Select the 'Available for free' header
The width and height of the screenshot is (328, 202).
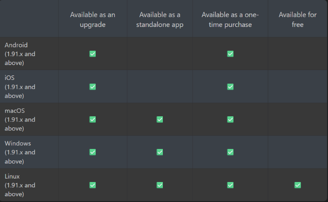pyautogui.click(x=298, y=20)
